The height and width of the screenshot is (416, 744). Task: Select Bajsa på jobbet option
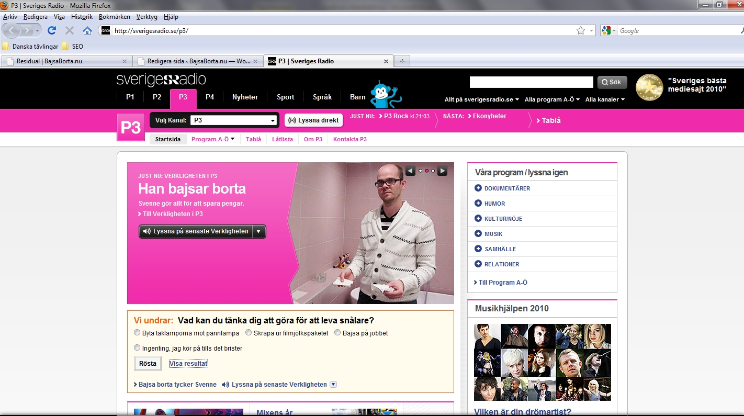(x=337, y=333)
